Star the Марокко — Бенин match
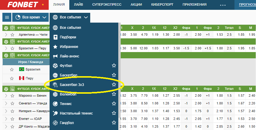 tap(13, 95)
